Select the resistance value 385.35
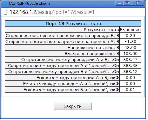Image resolution: width=148 pixels, height=120 pixels. 131,66
